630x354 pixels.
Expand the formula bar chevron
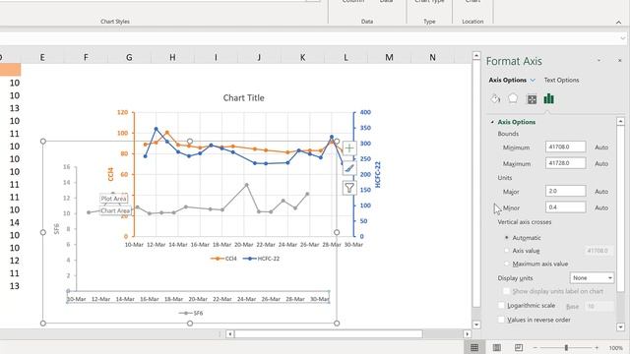[x=623, y=38]
